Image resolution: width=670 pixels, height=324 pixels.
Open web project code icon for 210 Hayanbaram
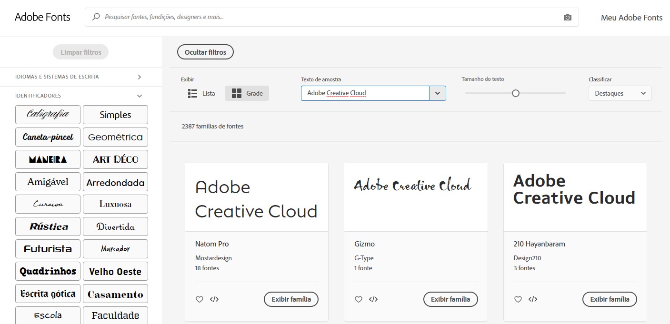coord(533,299)
